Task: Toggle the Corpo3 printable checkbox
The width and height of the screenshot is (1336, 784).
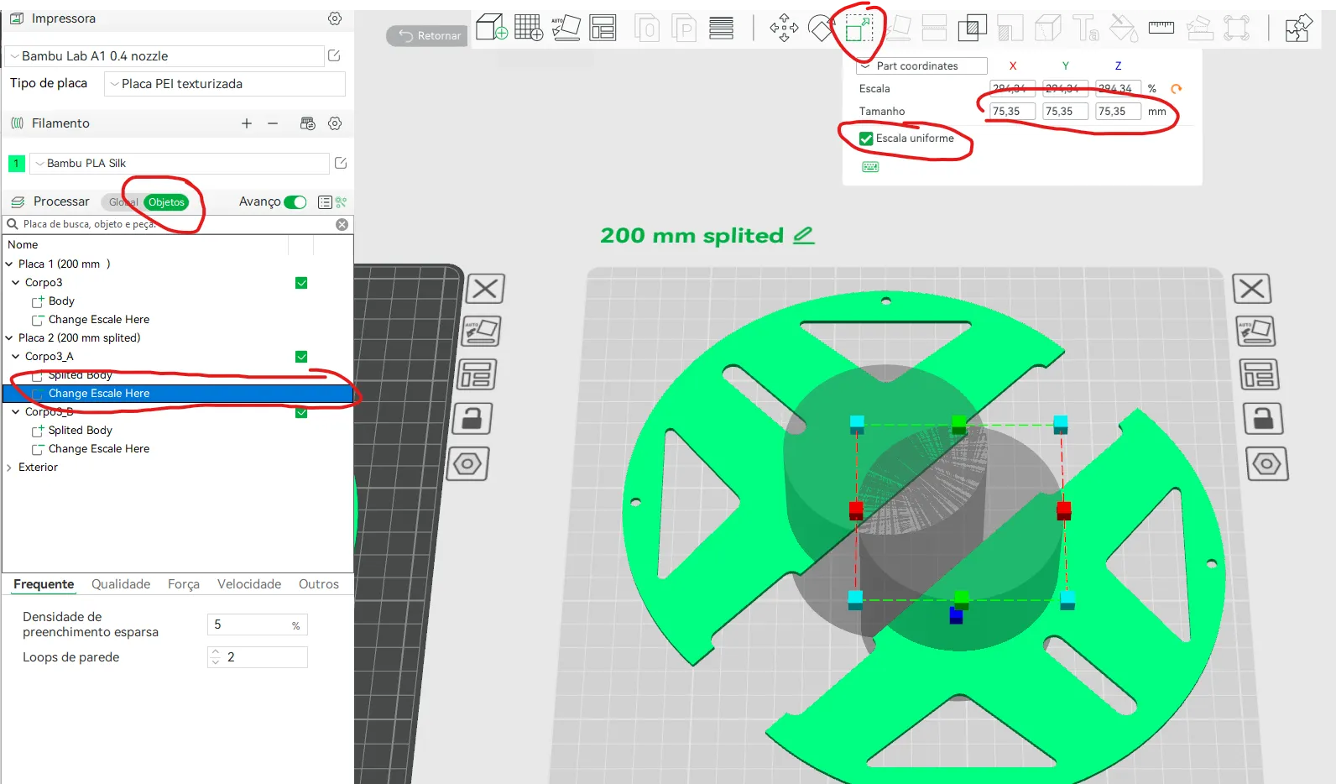Action: click(301, 283)
